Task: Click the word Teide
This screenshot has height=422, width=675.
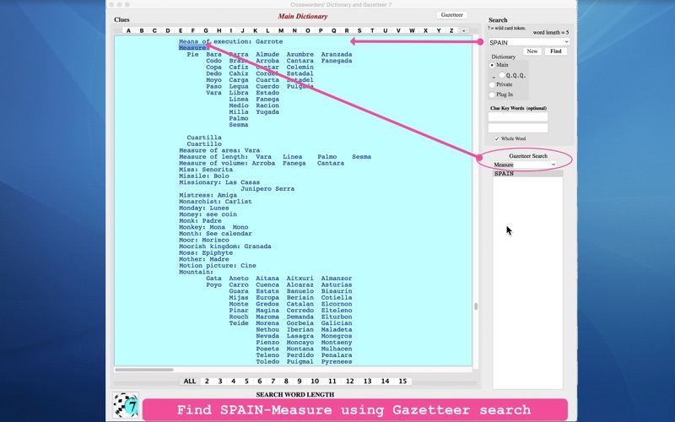Action: [239, 323]
